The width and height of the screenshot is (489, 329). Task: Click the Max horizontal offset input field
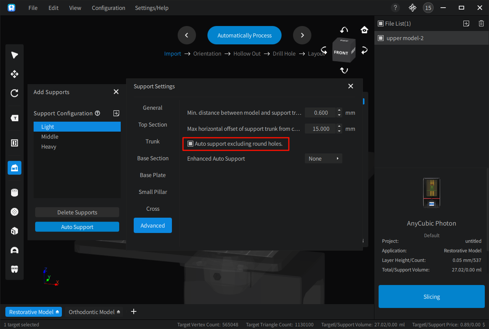pos(320,129)
